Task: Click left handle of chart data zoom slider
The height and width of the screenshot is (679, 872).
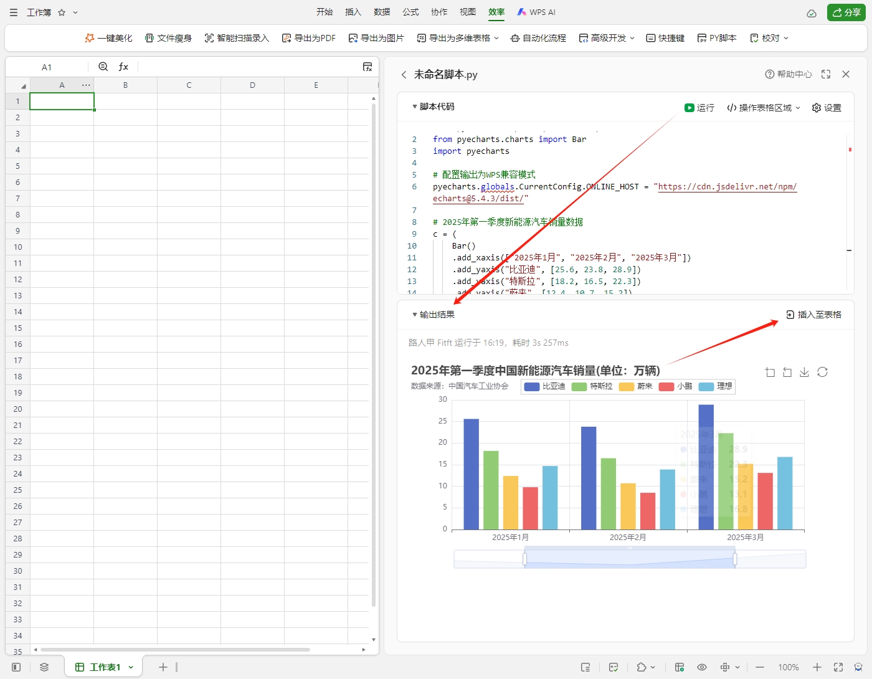Action: point(525,559)
